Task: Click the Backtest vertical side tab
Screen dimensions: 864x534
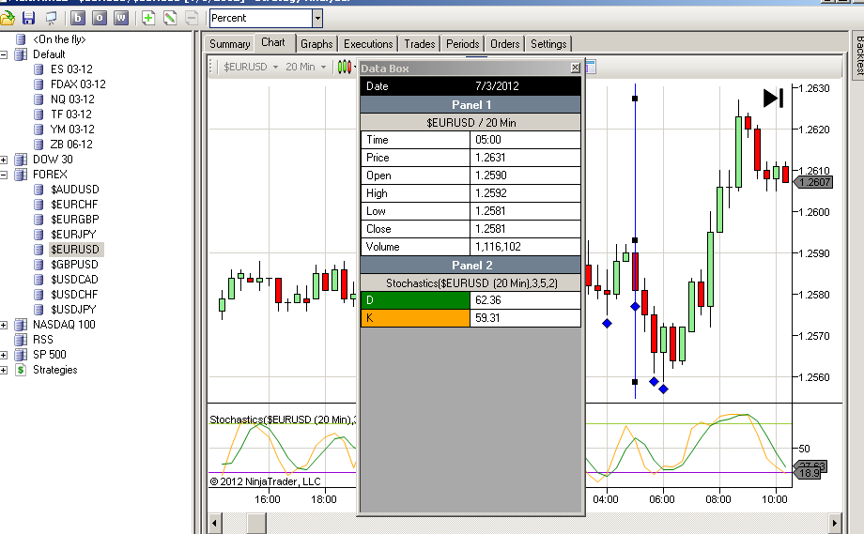Action: coord(858,55)
